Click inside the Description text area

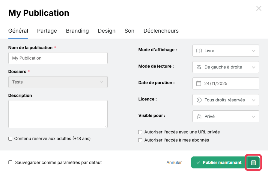(58, 114)
